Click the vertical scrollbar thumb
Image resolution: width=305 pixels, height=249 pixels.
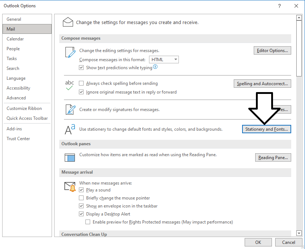(x=299, y=48)
